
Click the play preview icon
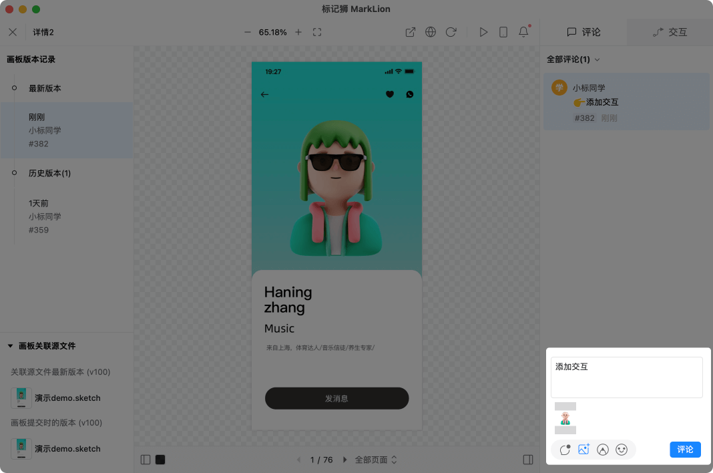click(x=483, y=32)
